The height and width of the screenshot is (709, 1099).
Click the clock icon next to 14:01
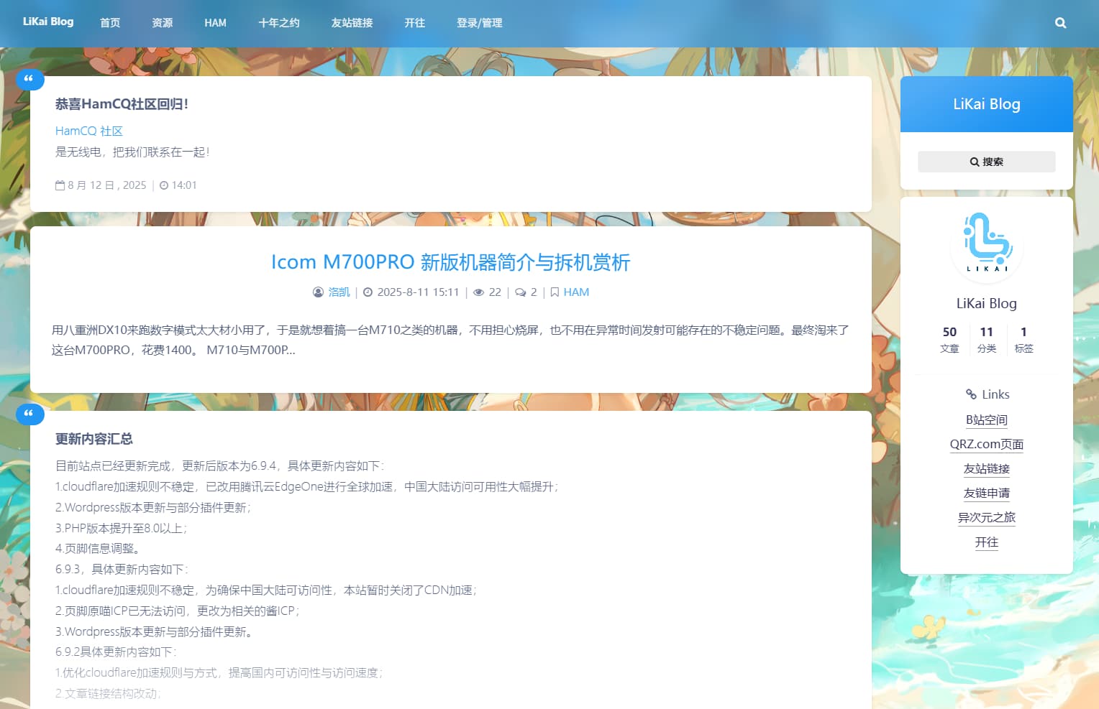point(164,185)
